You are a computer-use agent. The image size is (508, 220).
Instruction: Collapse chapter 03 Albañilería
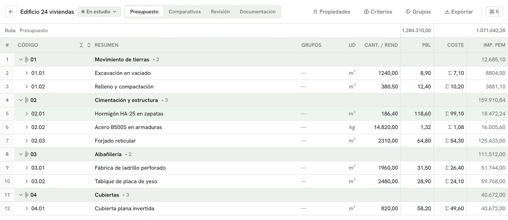(20, 154)
